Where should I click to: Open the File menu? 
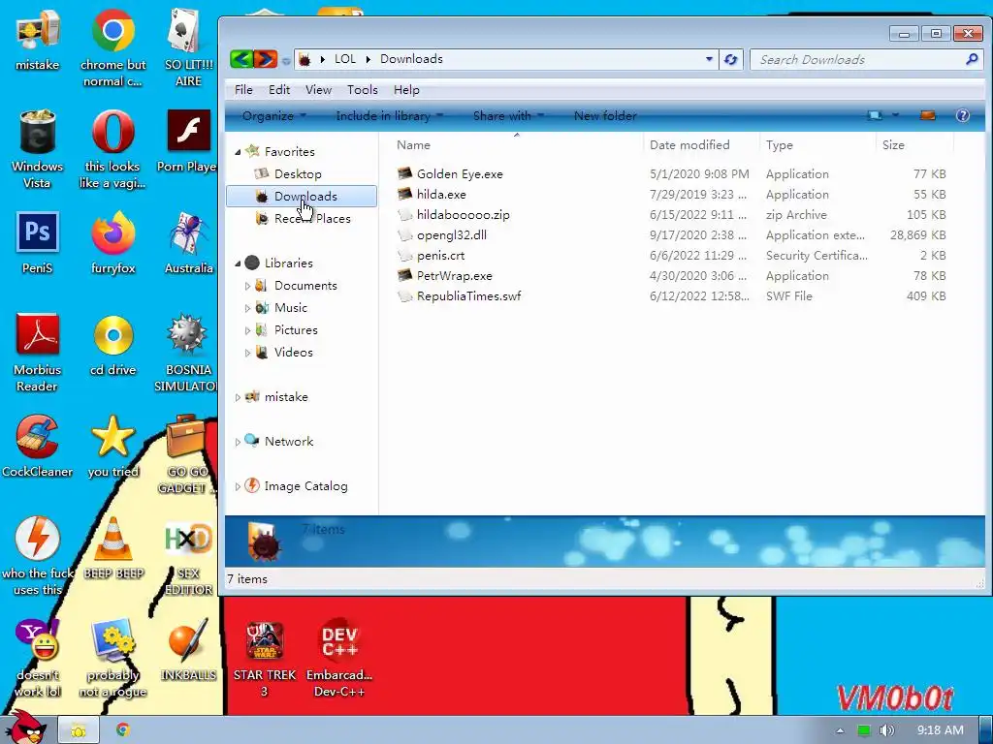pyautogui.click(x=243, y=90)
